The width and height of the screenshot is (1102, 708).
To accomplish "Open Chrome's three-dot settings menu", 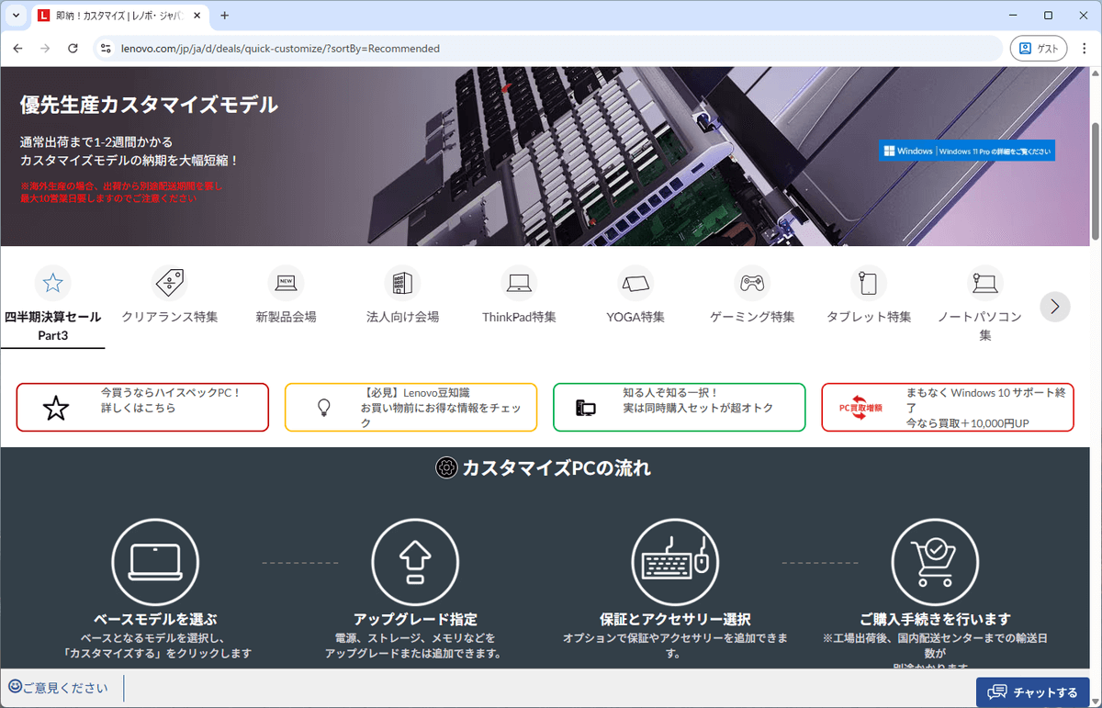I will [1085, 48].
